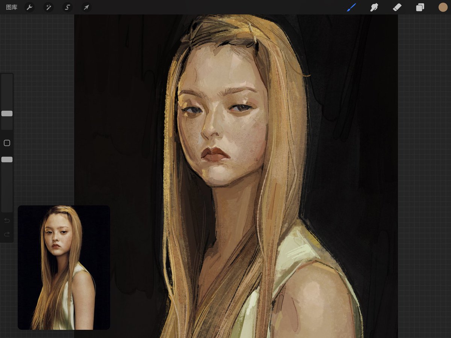Reopen the active brush to show brush settings
Image resolution: width=451 pixels, height=338 pixels.
pos(351,7)
